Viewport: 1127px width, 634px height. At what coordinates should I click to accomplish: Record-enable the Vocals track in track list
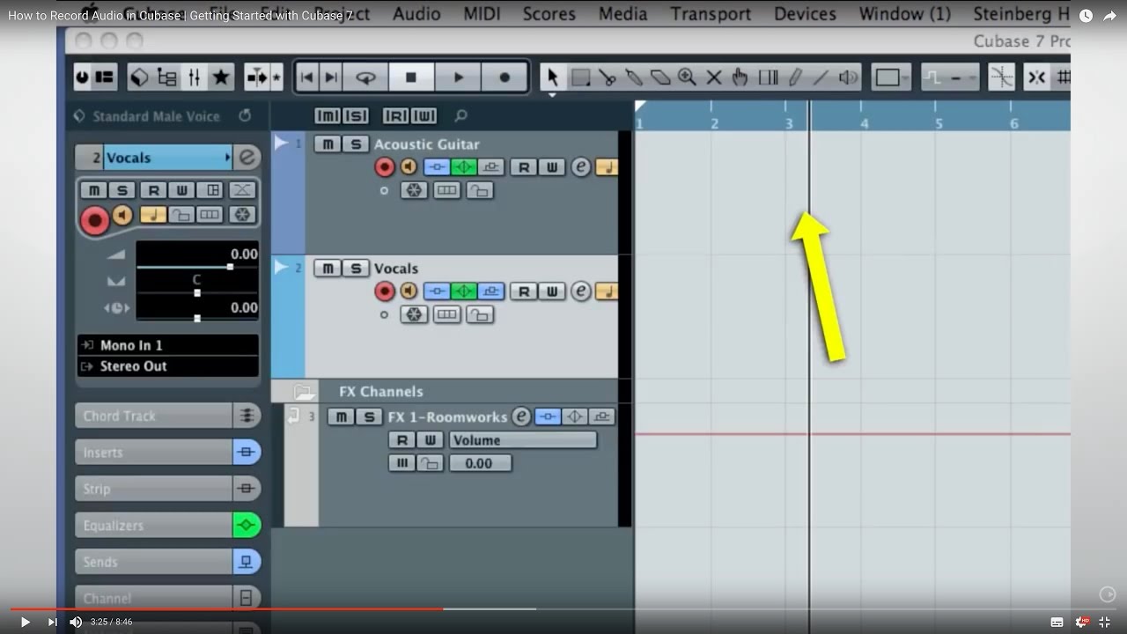[x=385, y=291]
